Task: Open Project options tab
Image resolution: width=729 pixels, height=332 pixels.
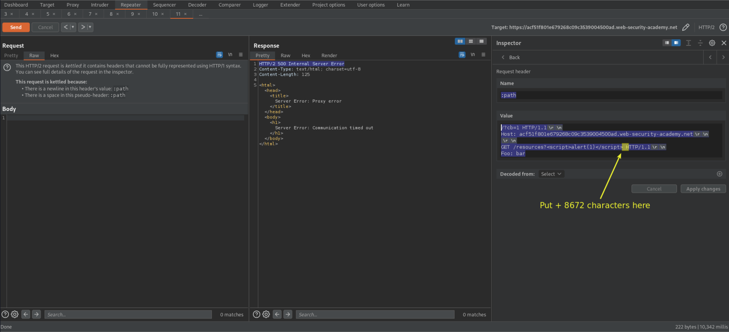Action: [x=329, y=5]
